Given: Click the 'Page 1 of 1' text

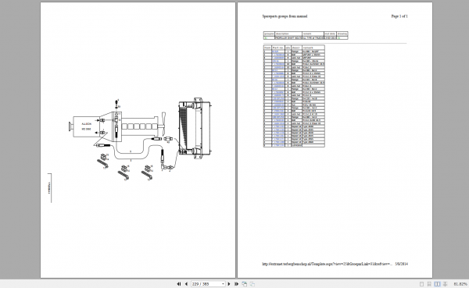Looking at the screenshot, I should coord(399,16).
